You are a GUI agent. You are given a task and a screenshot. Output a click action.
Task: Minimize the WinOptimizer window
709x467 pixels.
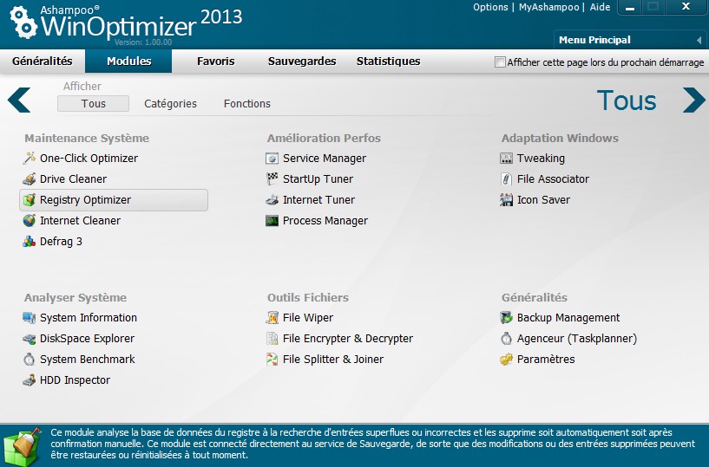tap(630, 8)
